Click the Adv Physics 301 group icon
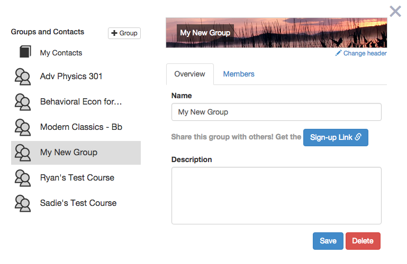This screenshot has height=264, width=407. [x=23, y=77]
